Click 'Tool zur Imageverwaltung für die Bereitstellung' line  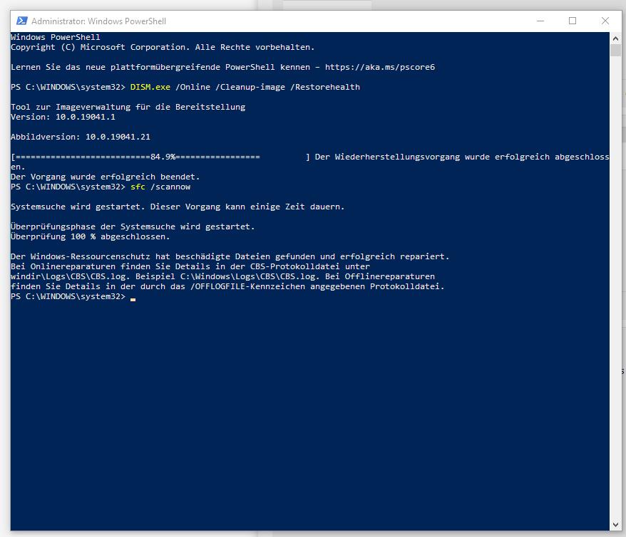click(128, 107)
